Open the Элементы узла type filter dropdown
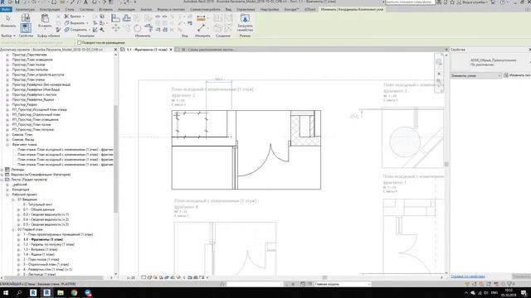Viewport: 531px width, 298px height. pyautogui.click(x=475, y=75)
